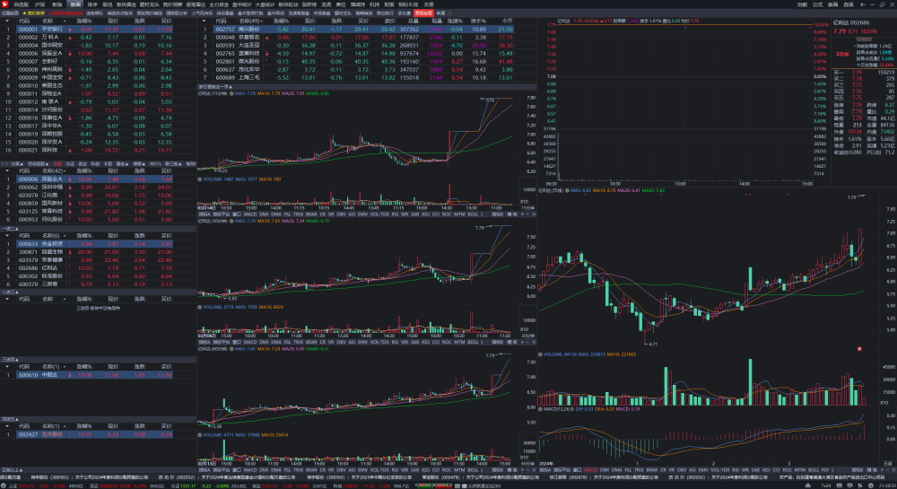Click the plus zoom icon on 15-minute chart indicator bar
Viewport: 897px width, 489px height.
point(522,214)
